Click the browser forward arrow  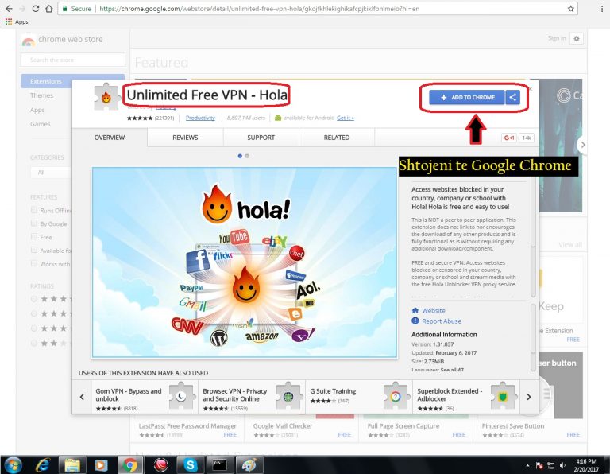point(22,9)
